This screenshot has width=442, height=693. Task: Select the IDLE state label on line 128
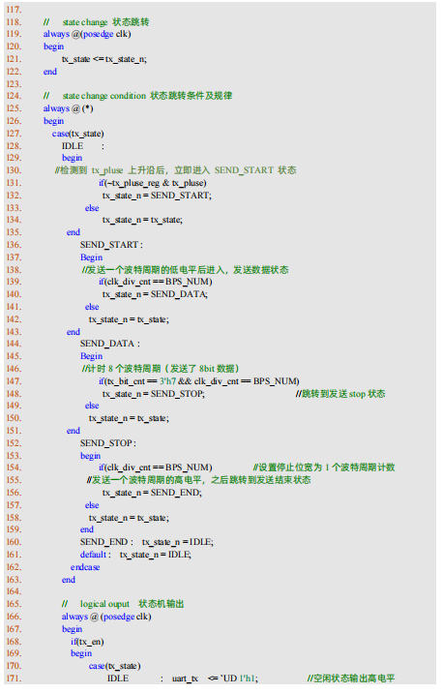pyautogui.click(x=73, y=146)
